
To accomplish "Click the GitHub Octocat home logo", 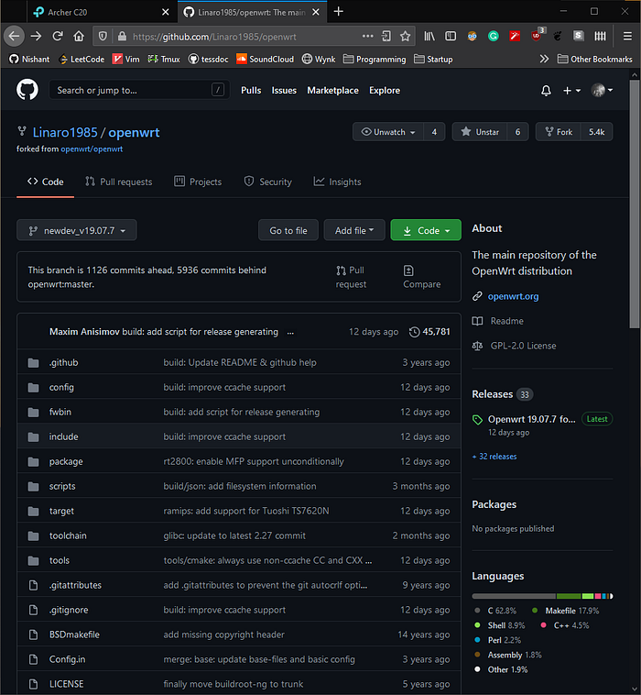I will pos(27,90).
